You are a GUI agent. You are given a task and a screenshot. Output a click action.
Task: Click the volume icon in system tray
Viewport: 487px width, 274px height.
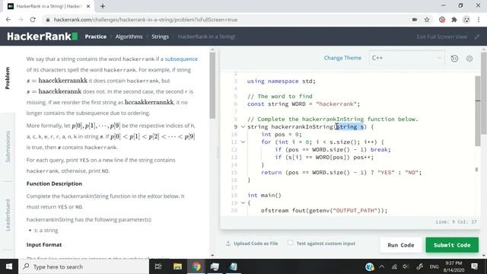[406, 266]
